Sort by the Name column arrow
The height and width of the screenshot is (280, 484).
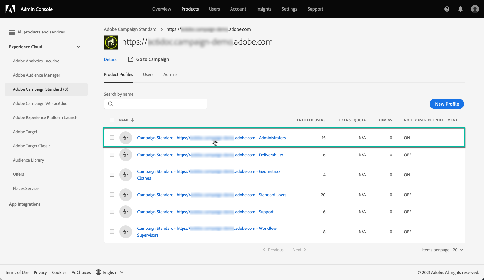(x=133, y=120)
